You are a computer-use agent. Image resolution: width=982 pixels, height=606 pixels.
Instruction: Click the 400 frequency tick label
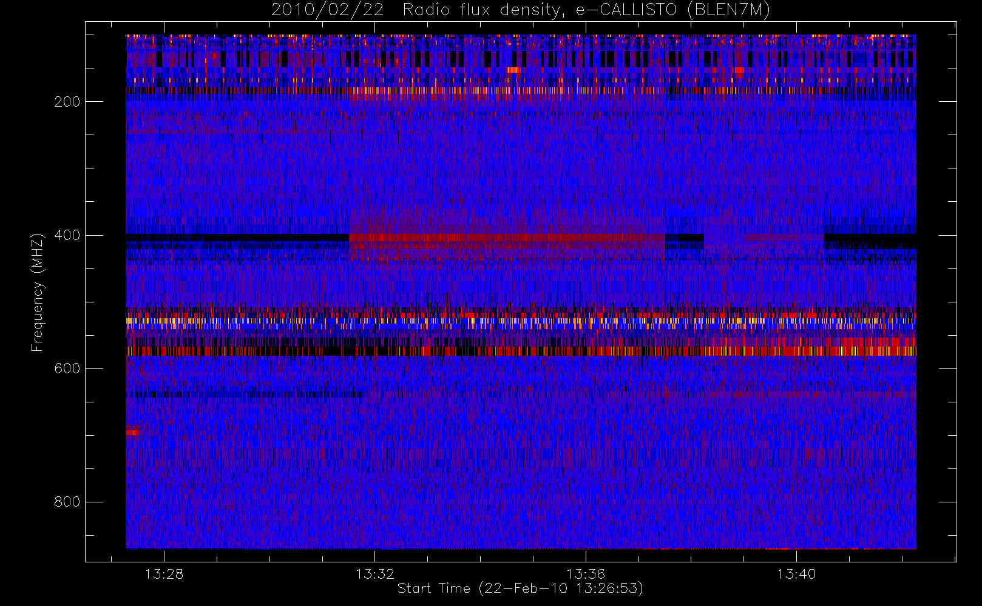(x=67, y=235)
